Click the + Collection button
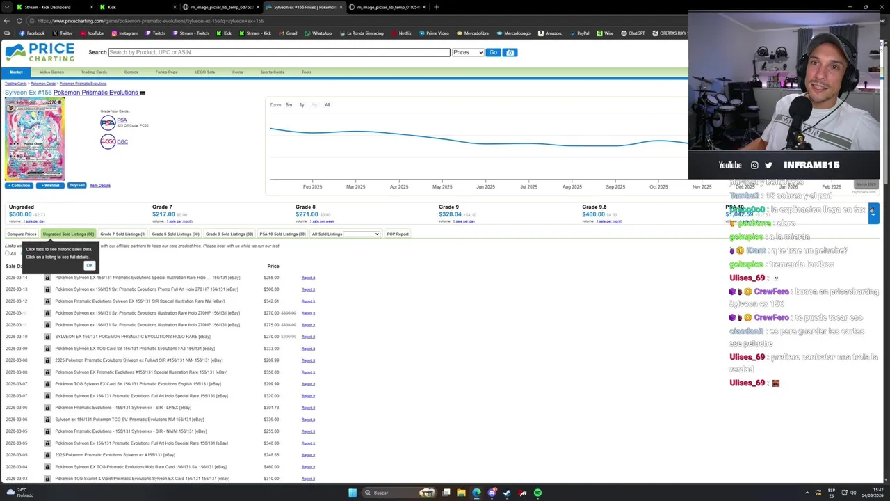This screenshot has width=890, height=501. point(19,186)
